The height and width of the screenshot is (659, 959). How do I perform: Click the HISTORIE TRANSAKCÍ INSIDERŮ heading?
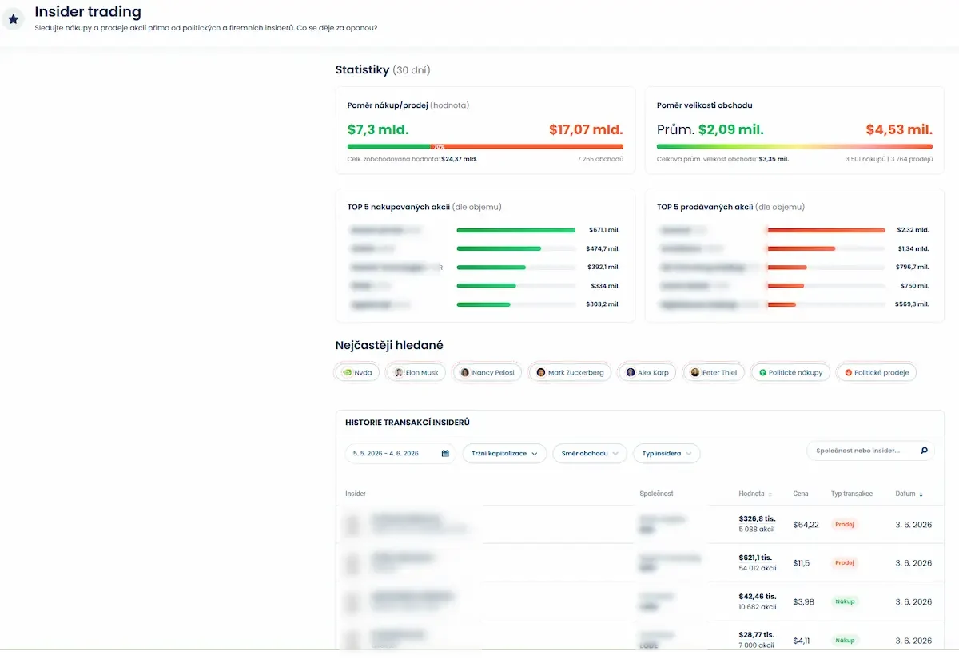[x=408, y=422]
